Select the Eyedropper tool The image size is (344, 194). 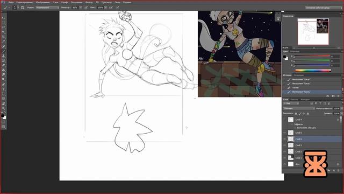3,41
